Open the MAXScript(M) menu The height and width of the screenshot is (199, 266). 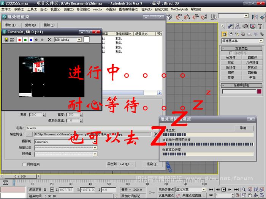[179, 9]
